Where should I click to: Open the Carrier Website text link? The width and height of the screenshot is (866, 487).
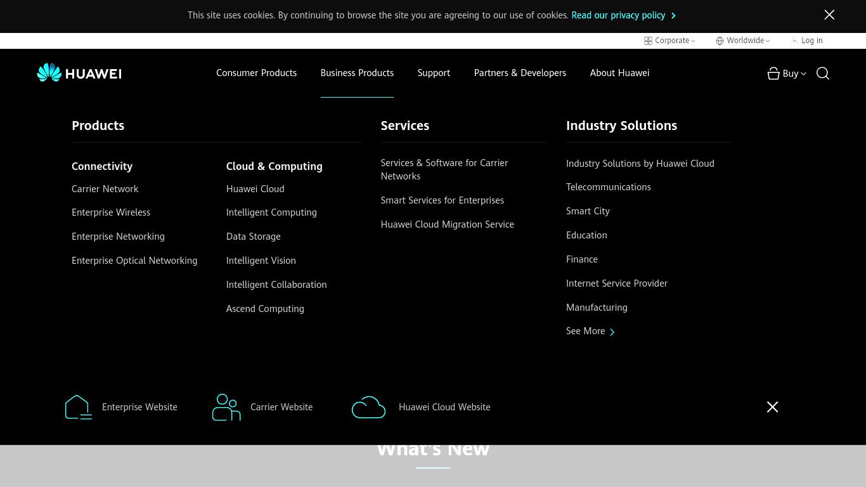point(281,407)
